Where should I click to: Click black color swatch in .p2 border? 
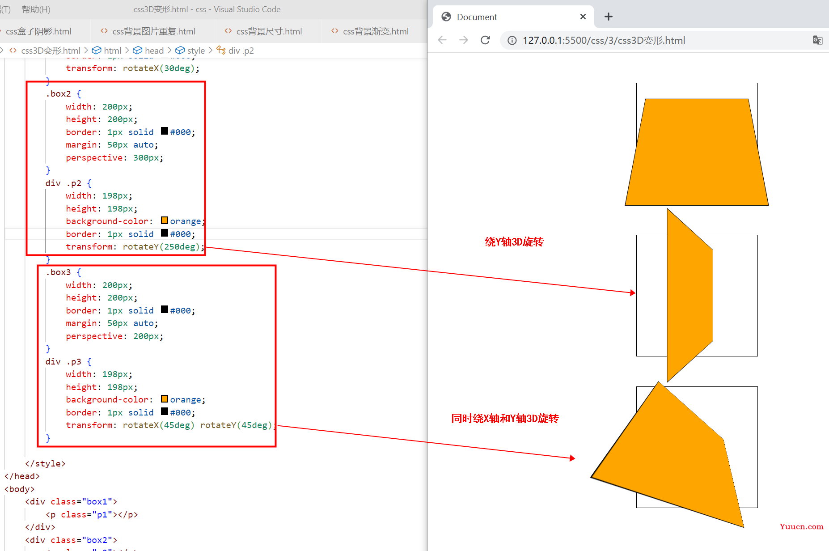tap(165, 233)
